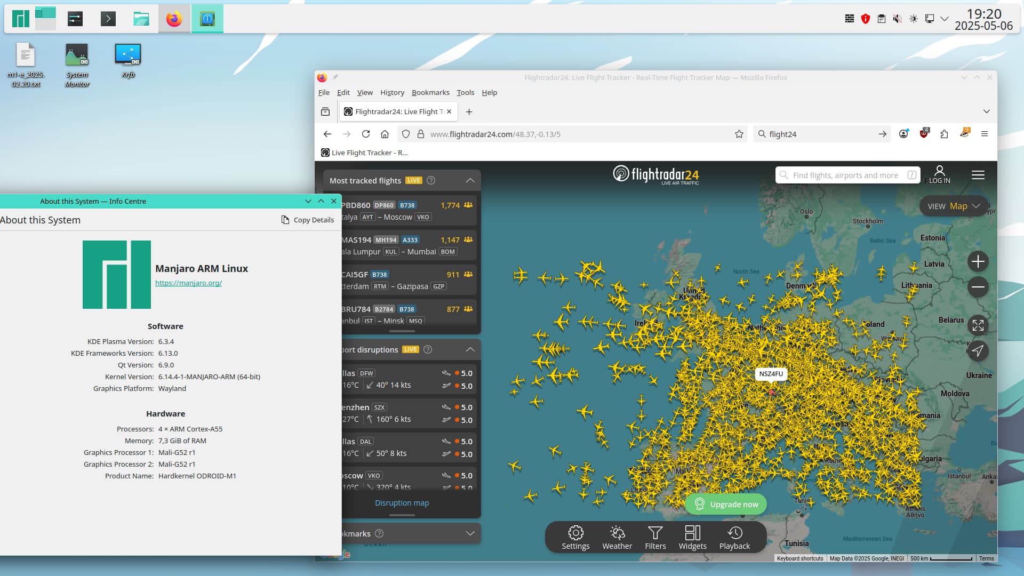Select the m1-e_2025.02.20.txt desktop file

point(26,65)
